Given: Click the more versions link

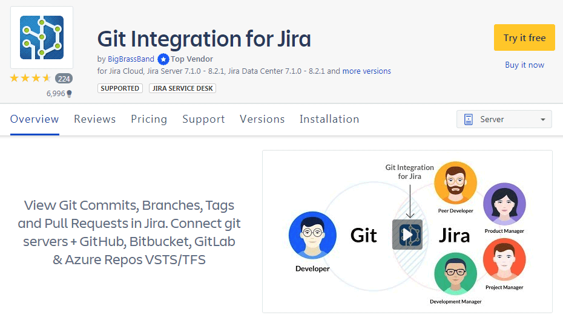Looking at the screenshot, I should click(366, 71).
